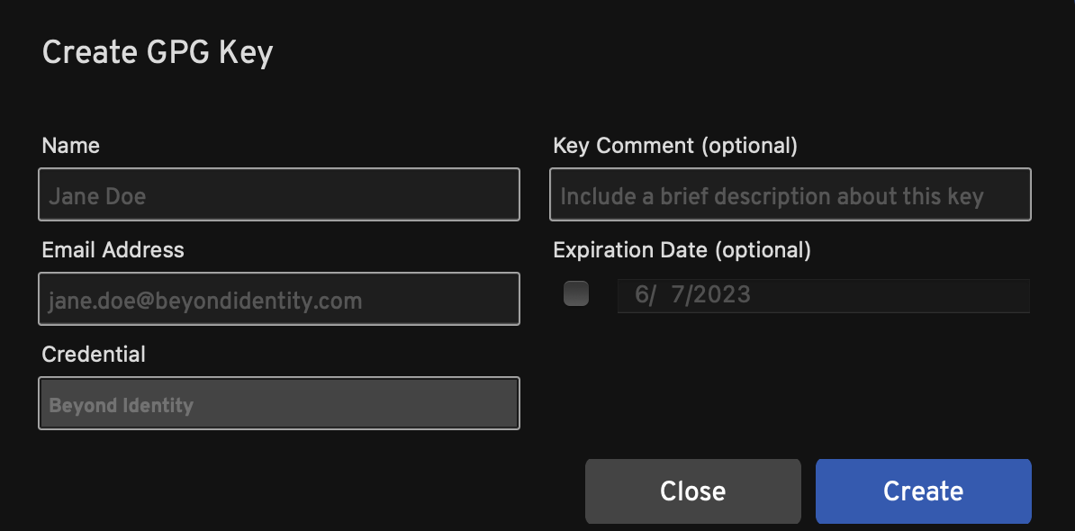
Task: Enable the Expiration Date checkbox
Action: tap(576, 294)
